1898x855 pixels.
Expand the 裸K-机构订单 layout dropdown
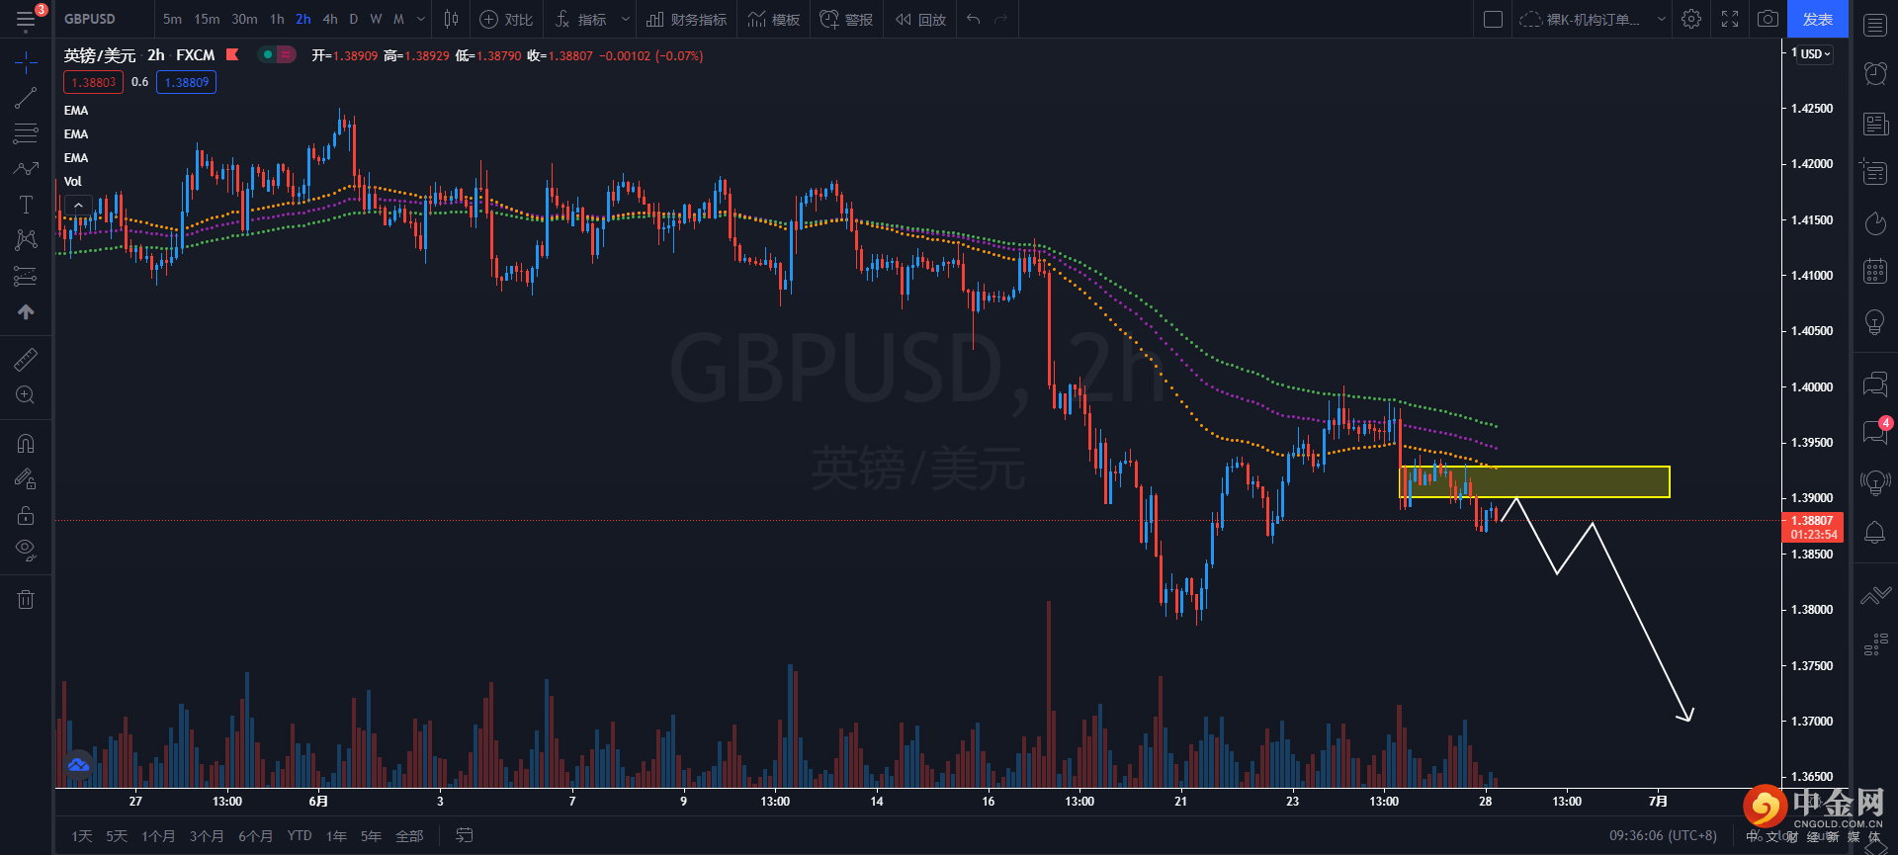coord(1661,19)
